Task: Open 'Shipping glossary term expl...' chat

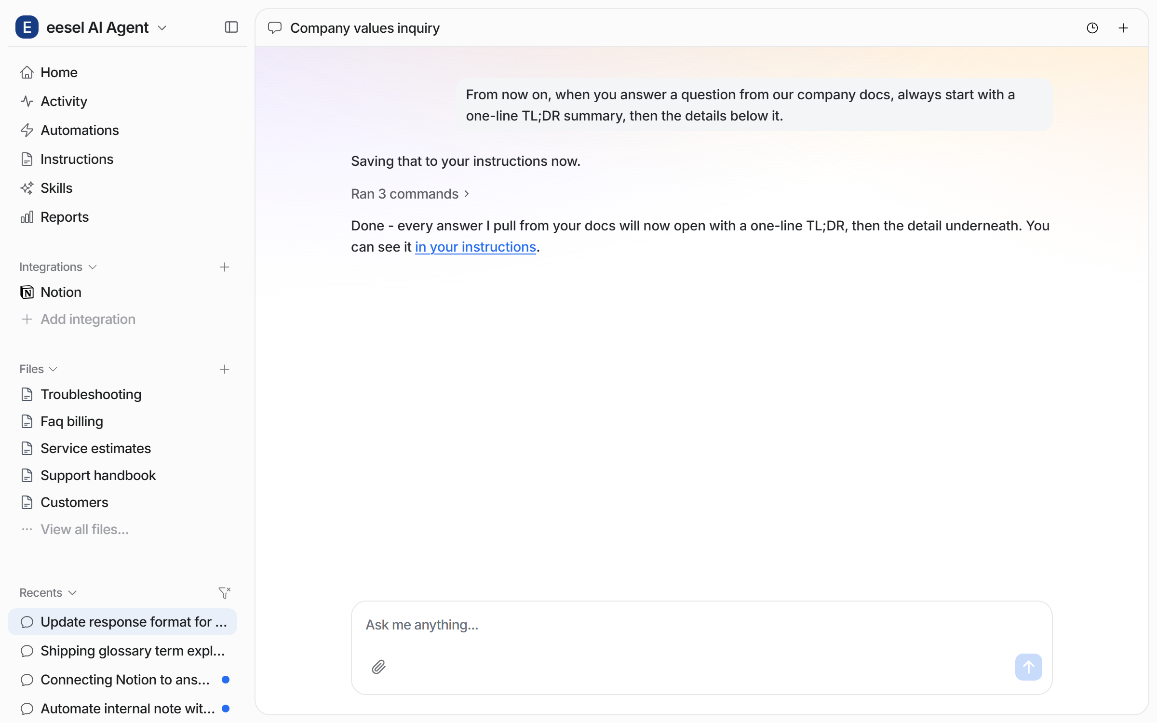Action: (122, 651)
